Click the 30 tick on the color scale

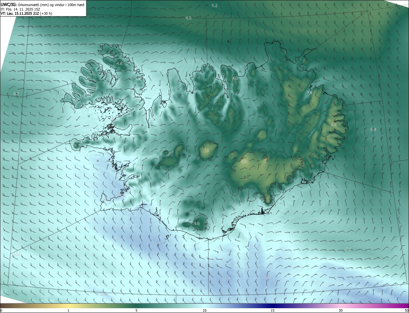click(341, 310)
